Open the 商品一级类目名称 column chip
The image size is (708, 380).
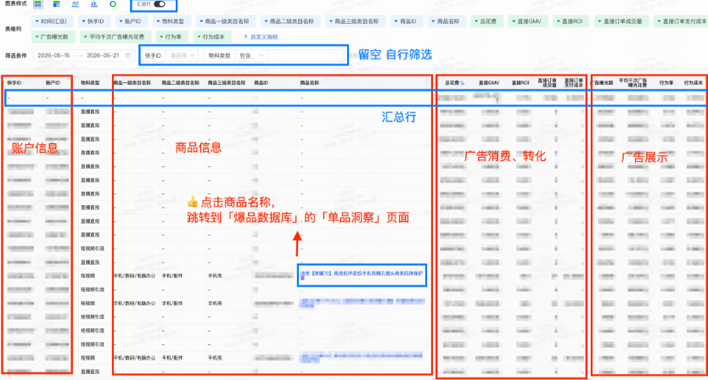226,21
